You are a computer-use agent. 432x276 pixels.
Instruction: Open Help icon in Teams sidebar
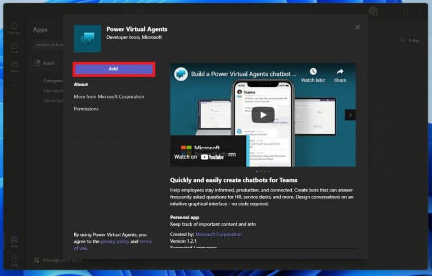pos(14,259)
